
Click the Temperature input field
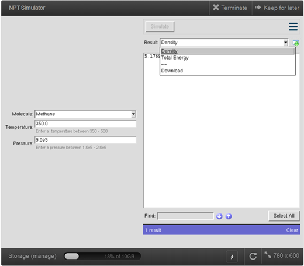(x=85, y=124)
